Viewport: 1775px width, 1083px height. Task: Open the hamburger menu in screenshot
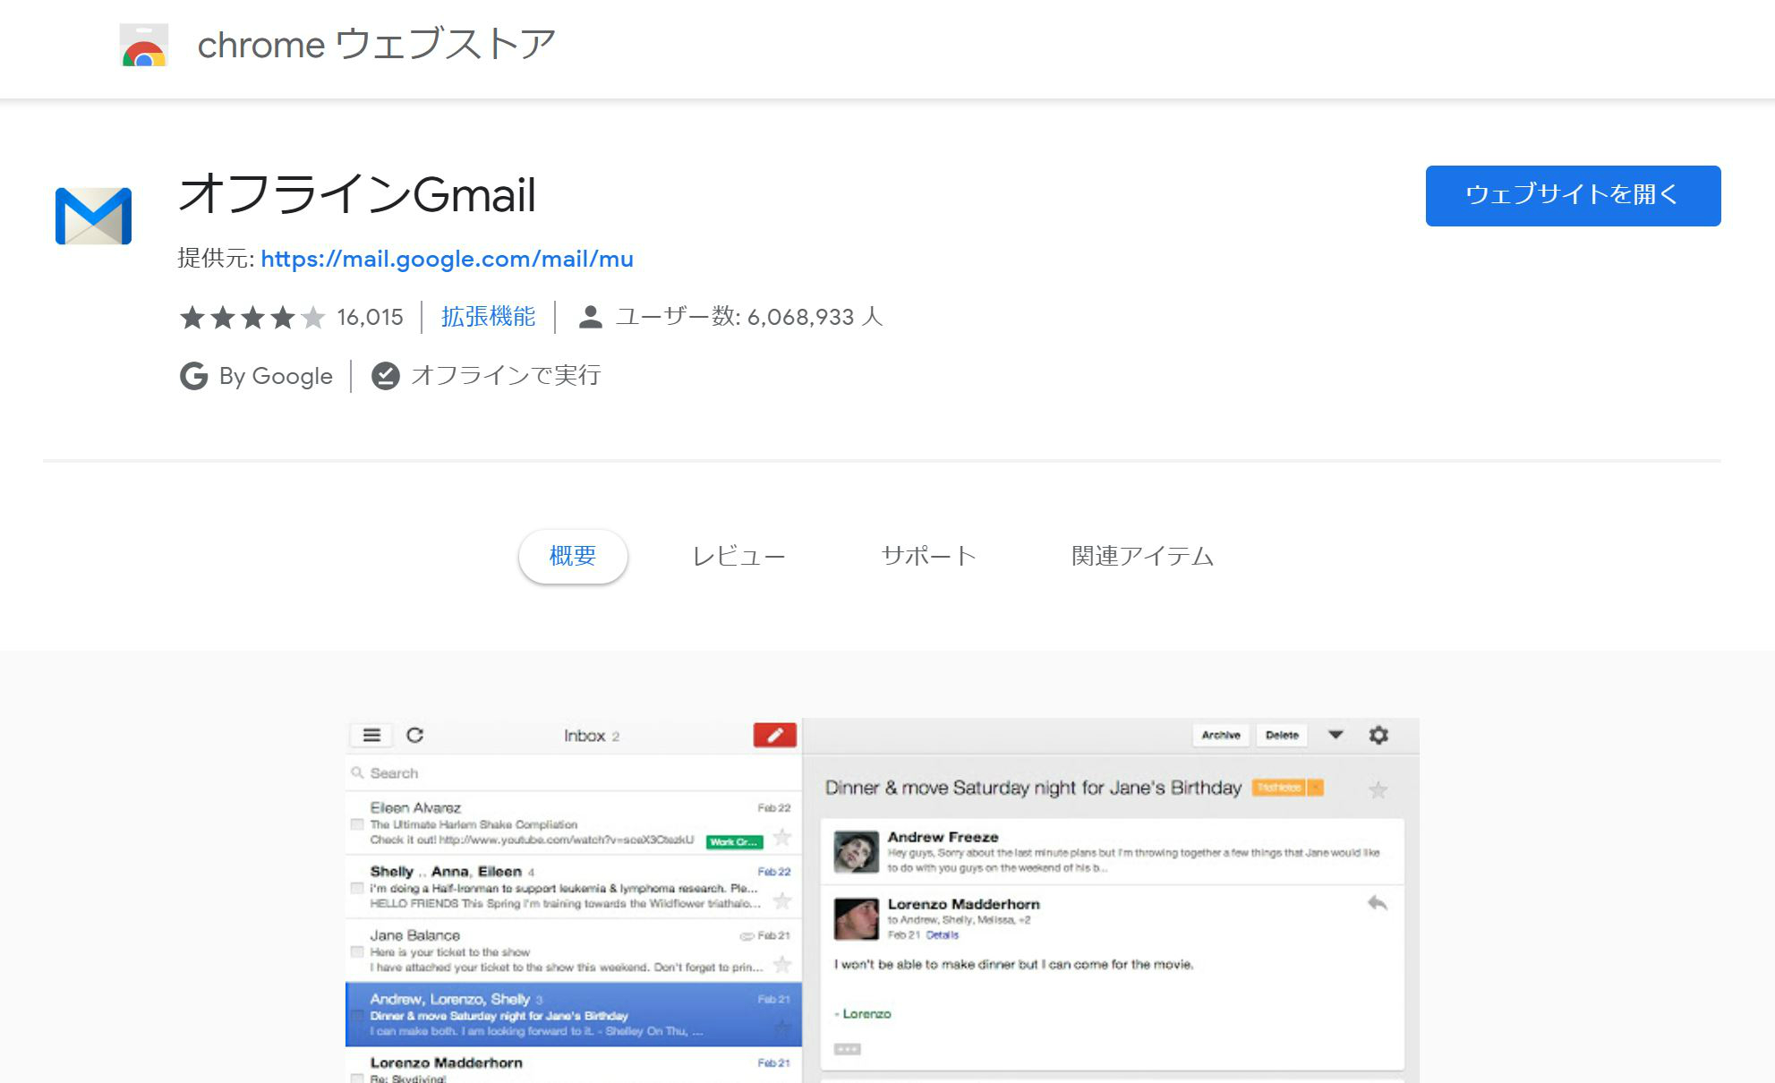tap(371, 736)
